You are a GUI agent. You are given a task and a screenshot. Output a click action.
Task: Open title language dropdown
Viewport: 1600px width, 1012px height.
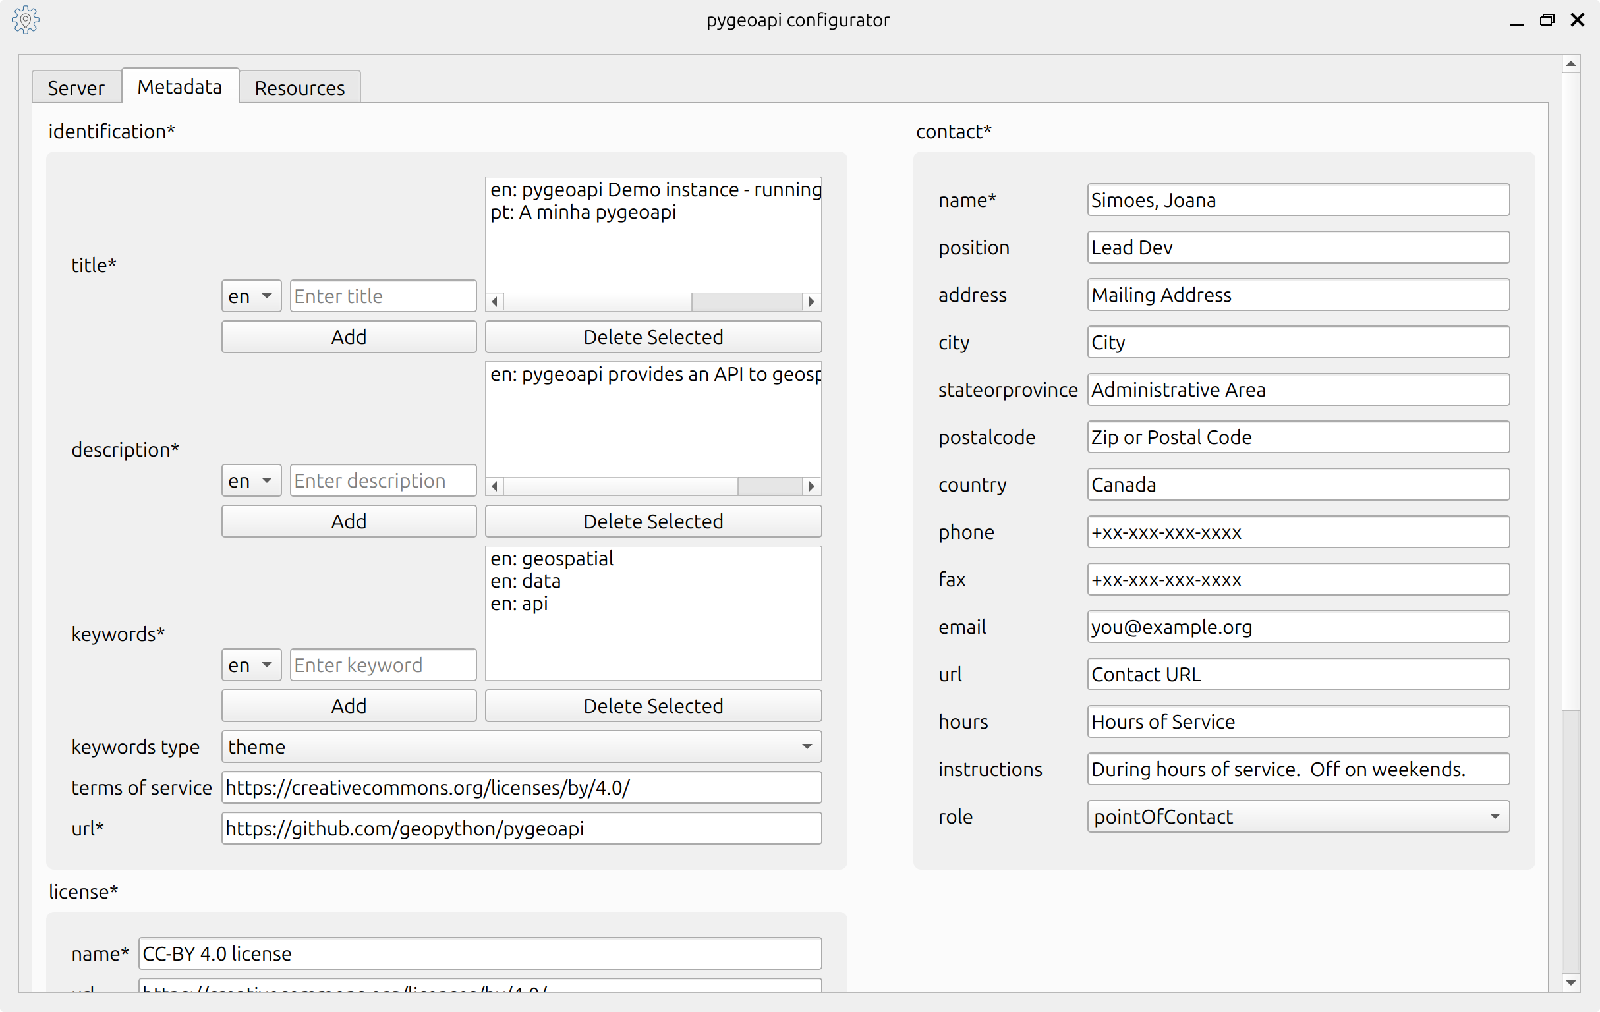pyautogui.click(x=251, y=296)
